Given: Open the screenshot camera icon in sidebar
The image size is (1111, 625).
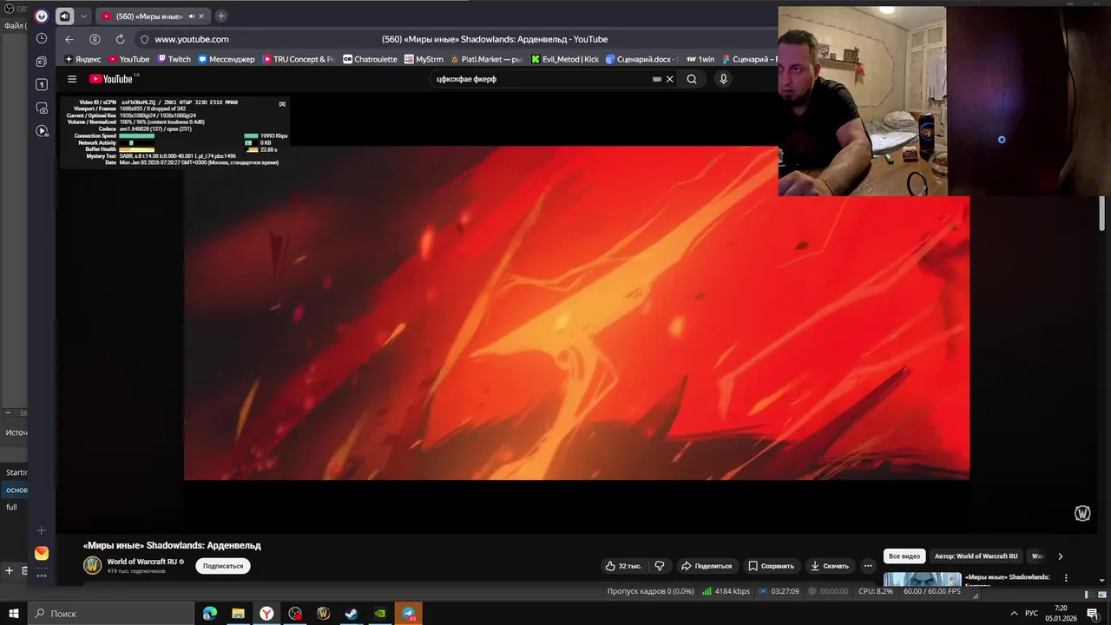Looking at the screenshot, I should click(x=42, y=108).
